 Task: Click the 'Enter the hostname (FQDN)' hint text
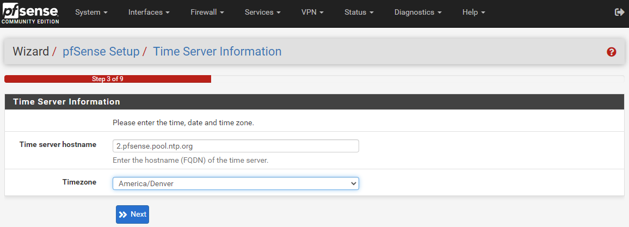coord(190,161)
